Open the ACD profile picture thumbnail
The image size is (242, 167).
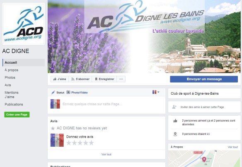point(24,24)
